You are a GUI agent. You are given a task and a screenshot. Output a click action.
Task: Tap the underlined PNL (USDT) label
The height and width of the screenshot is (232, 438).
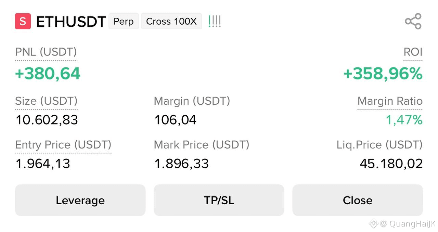[46, 52]
